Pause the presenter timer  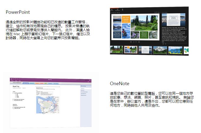click(x=117, y=13)
